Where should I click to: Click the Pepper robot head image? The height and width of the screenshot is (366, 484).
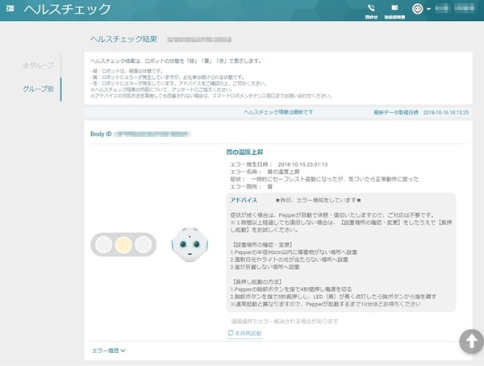[x=190, y=244]
